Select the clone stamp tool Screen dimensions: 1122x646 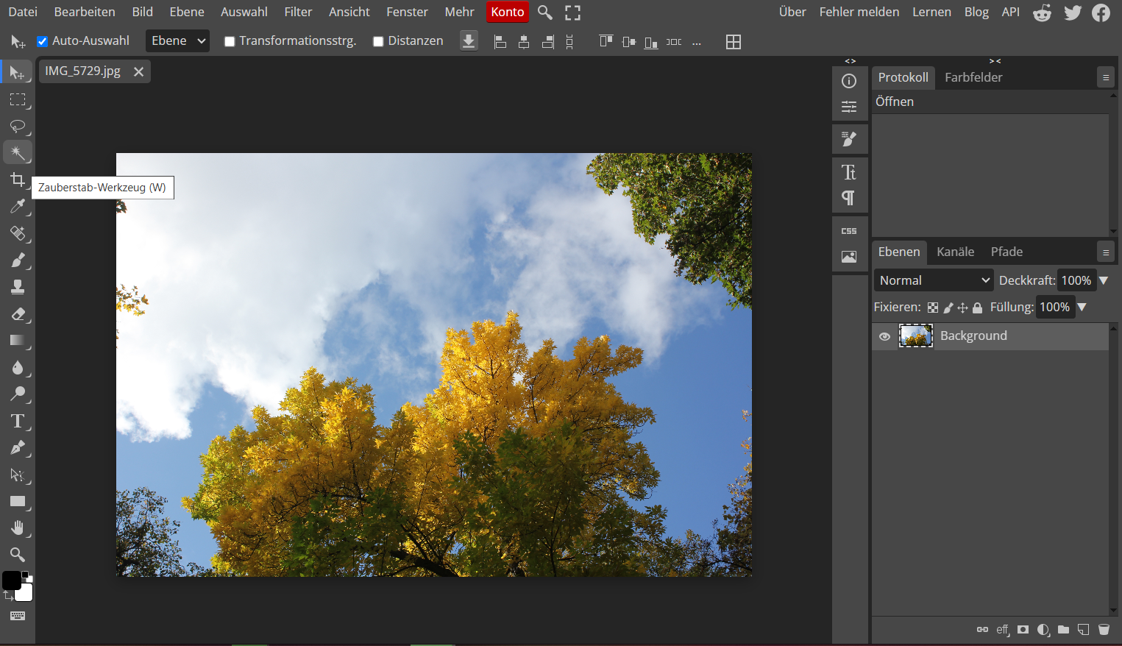click(18, 287)
